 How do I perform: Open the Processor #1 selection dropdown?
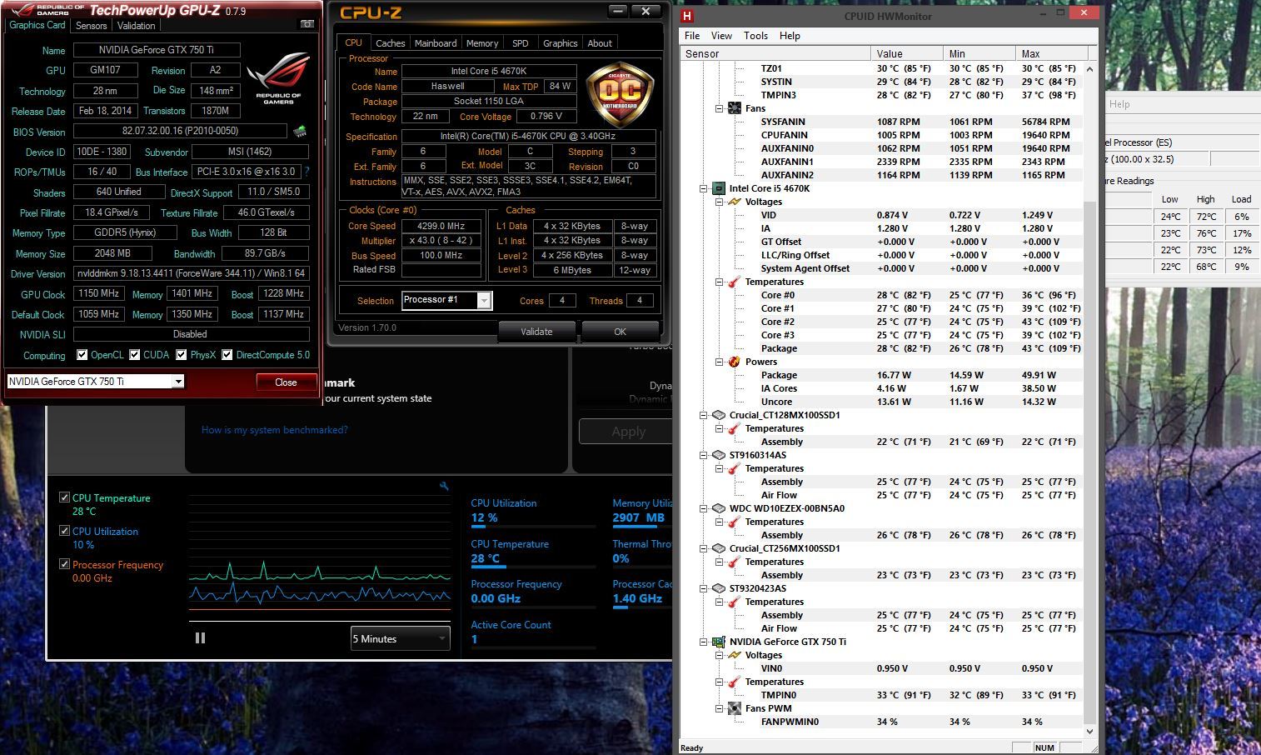(484, 301)
